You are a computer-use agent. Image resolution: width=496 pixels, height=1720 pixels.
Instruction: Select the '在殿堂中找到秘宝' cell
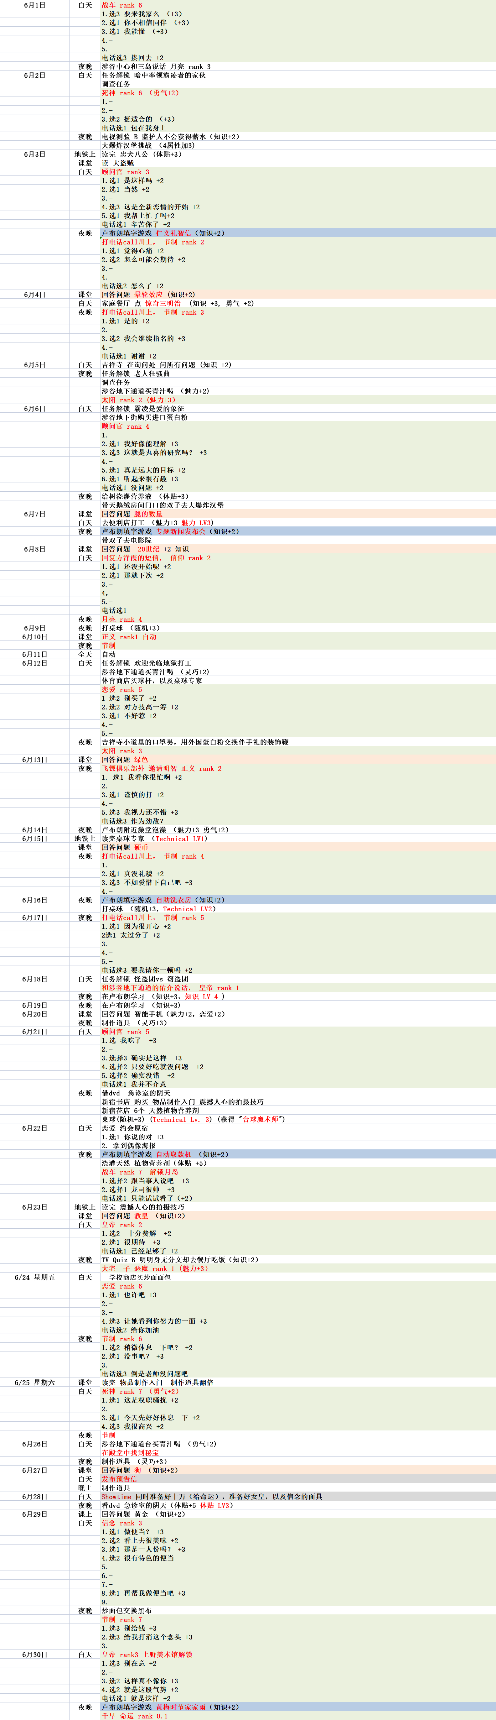pos(298,1452)
